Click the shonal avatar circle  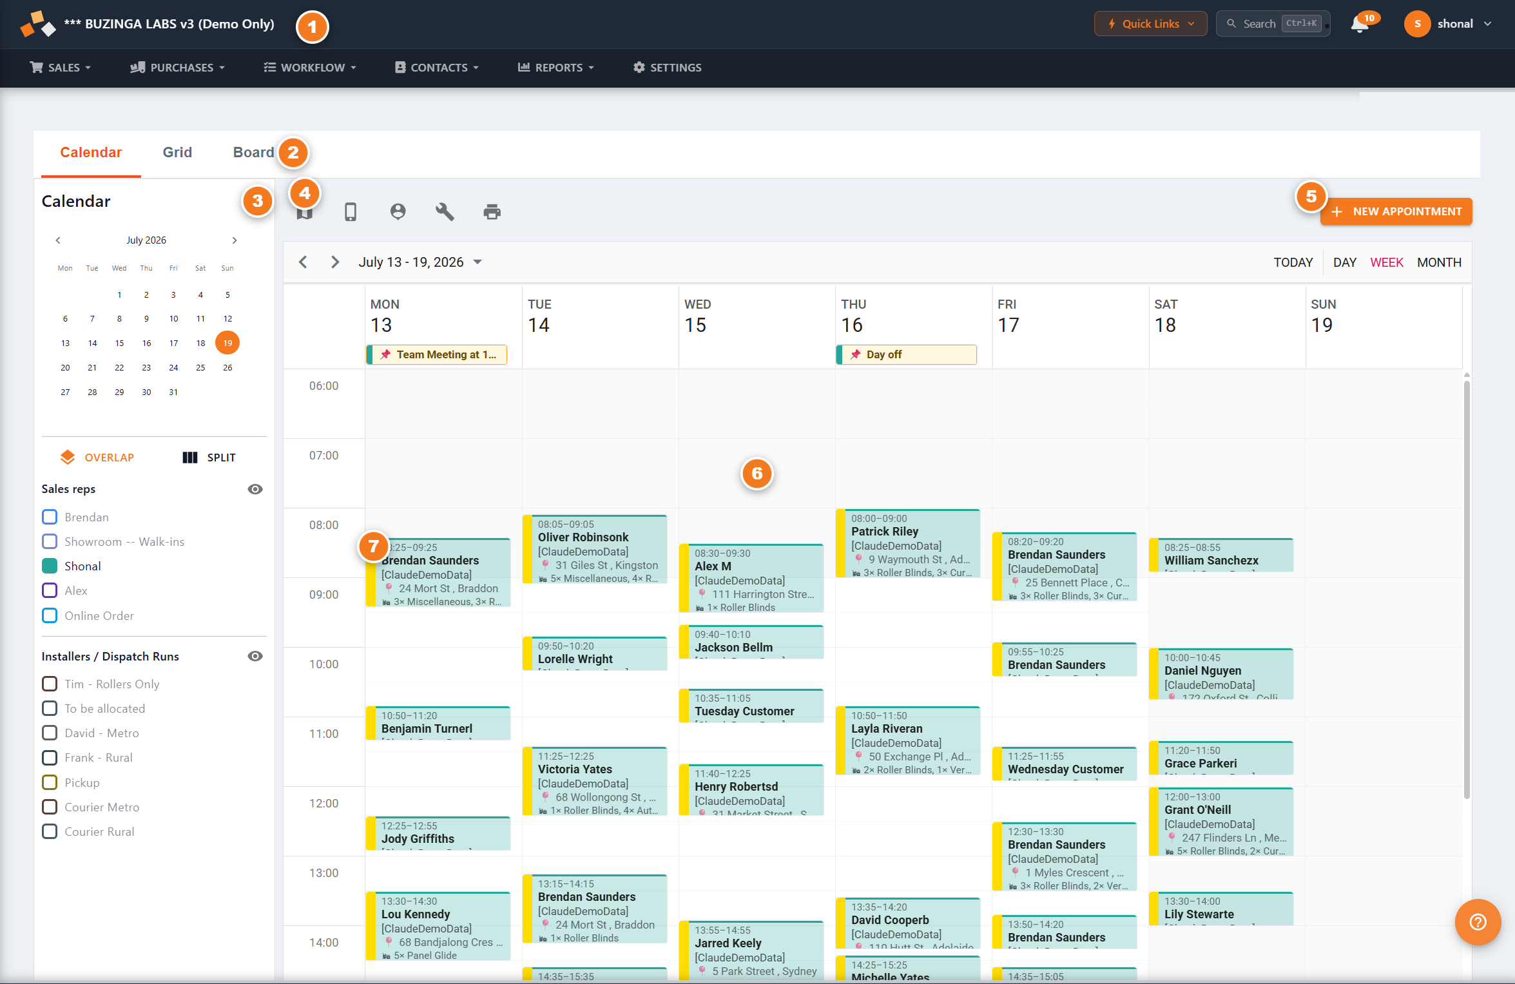[1417, 24]
